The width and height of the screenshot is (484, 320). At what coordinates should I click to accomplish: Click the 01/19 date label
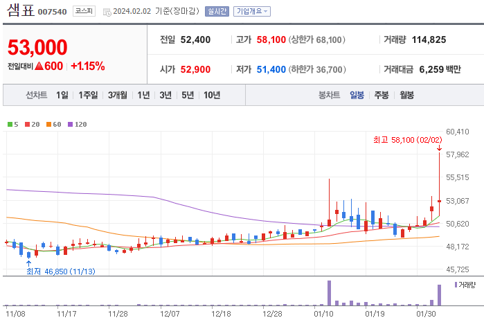tap(375, 314)
